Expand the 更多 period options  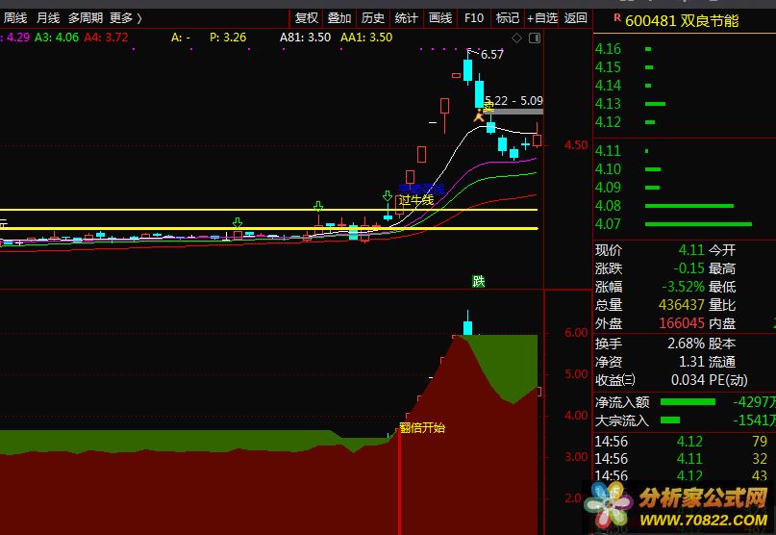[126, 18]
